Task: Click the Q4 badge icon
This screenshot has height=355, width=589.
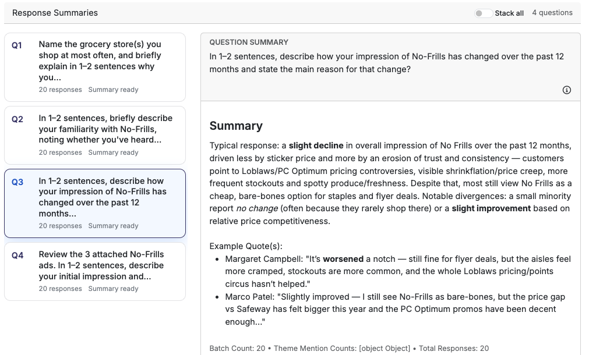Action: pyautogui.click(x=17, y=255)
